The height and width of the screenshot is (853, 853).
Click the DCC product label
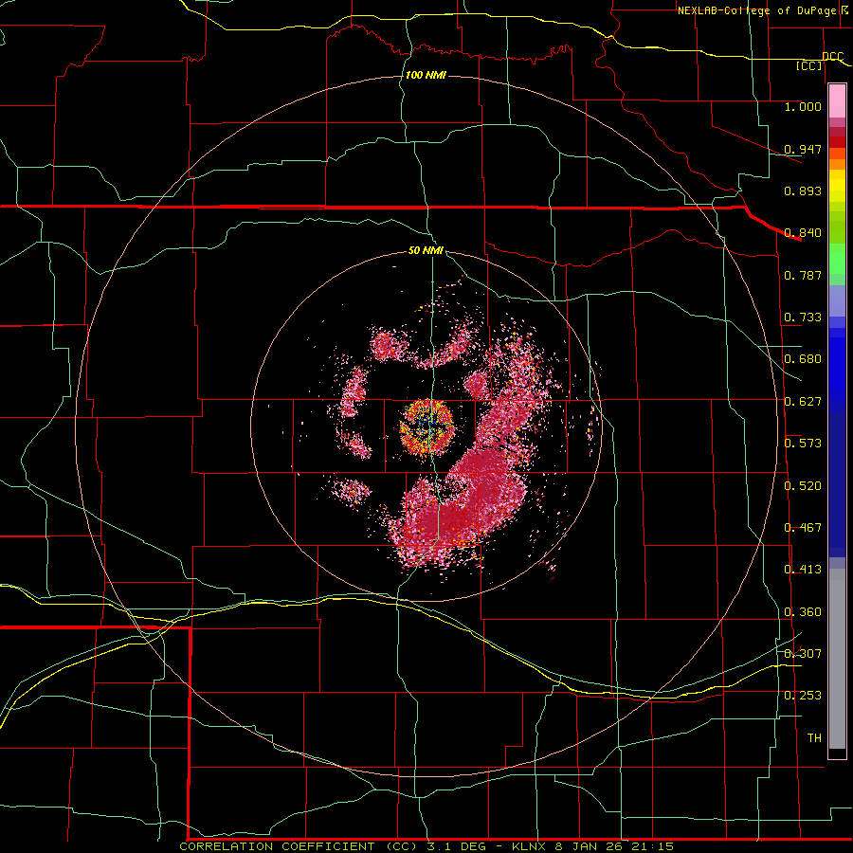point(833,56)
